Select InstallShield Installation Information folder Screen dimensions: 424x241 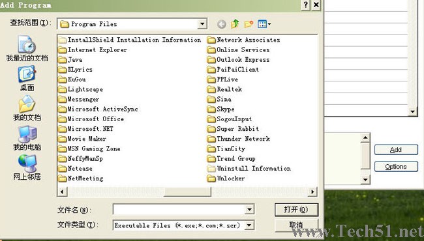(x=130, y=40)
